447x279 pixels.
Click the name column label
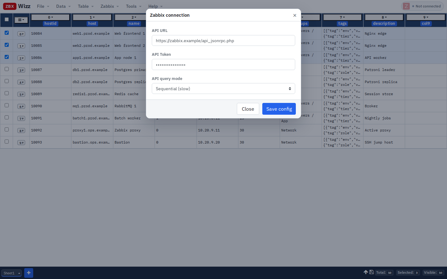point(134,24)
